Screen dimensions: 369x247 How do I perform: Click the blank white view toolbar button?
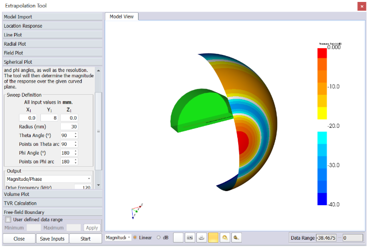pyautogui.click(x=178, y=238)
